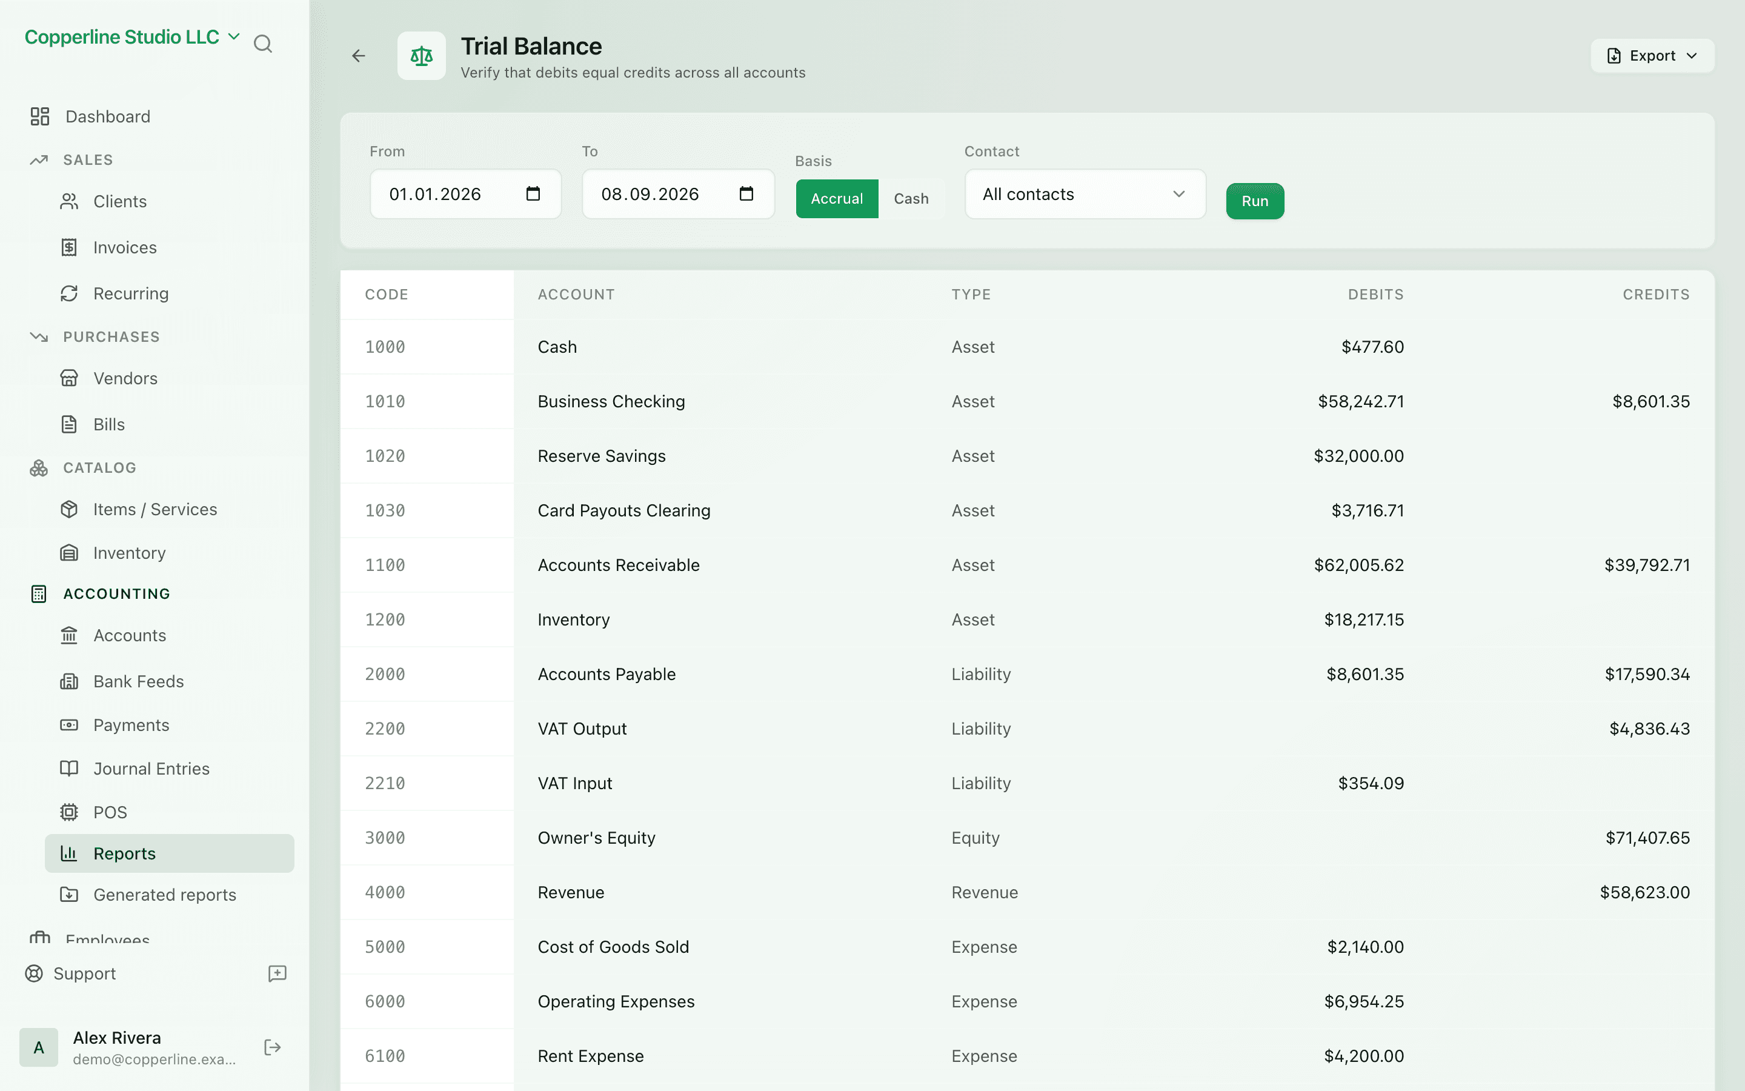This screenshot has width=1745, height=1091.
Task: Open the From date calendar picker
Action: pos(533,193)
